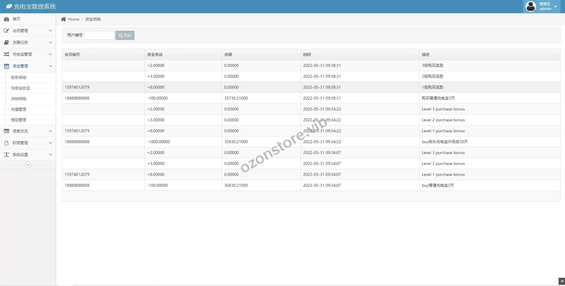Click the calendar icon beside 资金管理
This screenshot has height=286, width=565.
coord(6,66)
